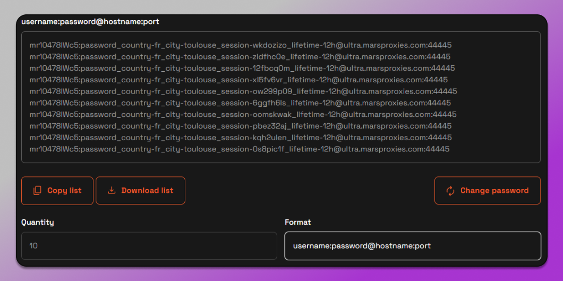The height and width of the screenshot is (281, 563).
Task: Select the proxy line with session-wkdozizo
Action: (241, 45)
